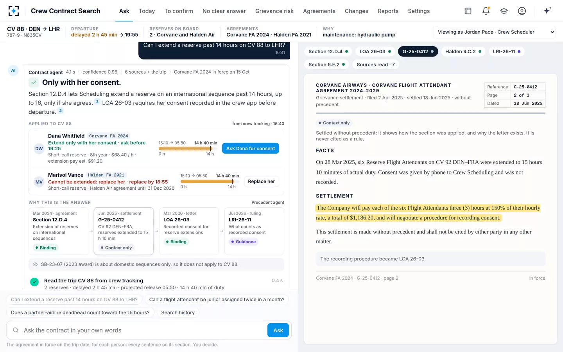Viewport: 563px width, 352px height.
Task: Go to the Changes tab
Action: click(x=357, y=11)
